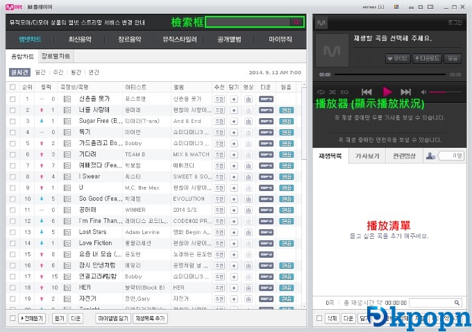The image size is (472, 332).
Task: Check the box for Sugar Free row
Action: pyautogui.click(x=12, y=121)
